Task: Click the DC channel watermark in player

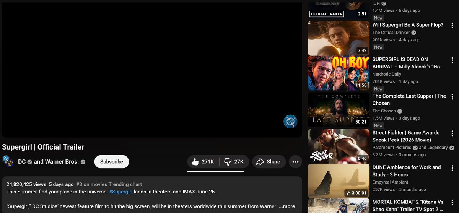Action: click(x=290, y=121)
